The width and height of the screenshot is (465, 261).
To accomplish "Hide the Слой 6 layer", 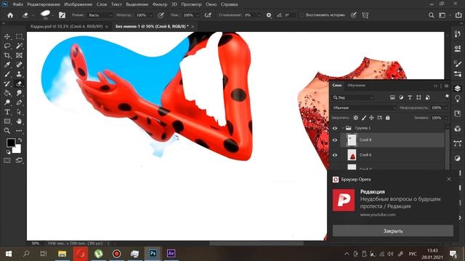I will point(335,155).
